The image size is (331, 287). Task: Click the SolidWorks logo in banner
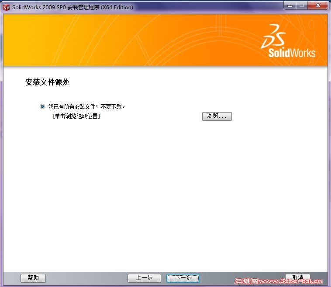[x=288, y=41]
